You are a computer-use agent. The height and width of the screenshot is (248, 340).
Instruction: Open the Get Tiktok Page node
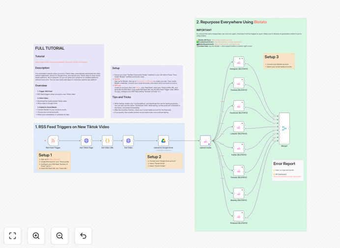pyautogui.click(x=86, y=140)
